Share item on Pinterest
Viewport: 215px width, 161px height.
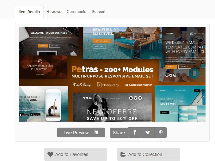pyautogui.click(x=161, y=133)
